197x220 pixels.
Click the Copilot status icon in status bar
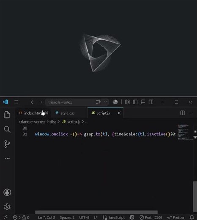132,217
